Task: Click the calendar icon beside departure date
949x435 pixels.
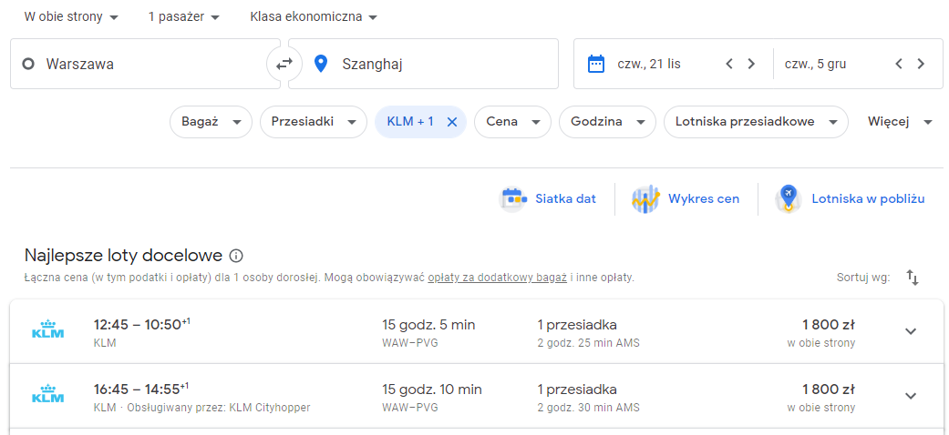Action: click(596, 64)
